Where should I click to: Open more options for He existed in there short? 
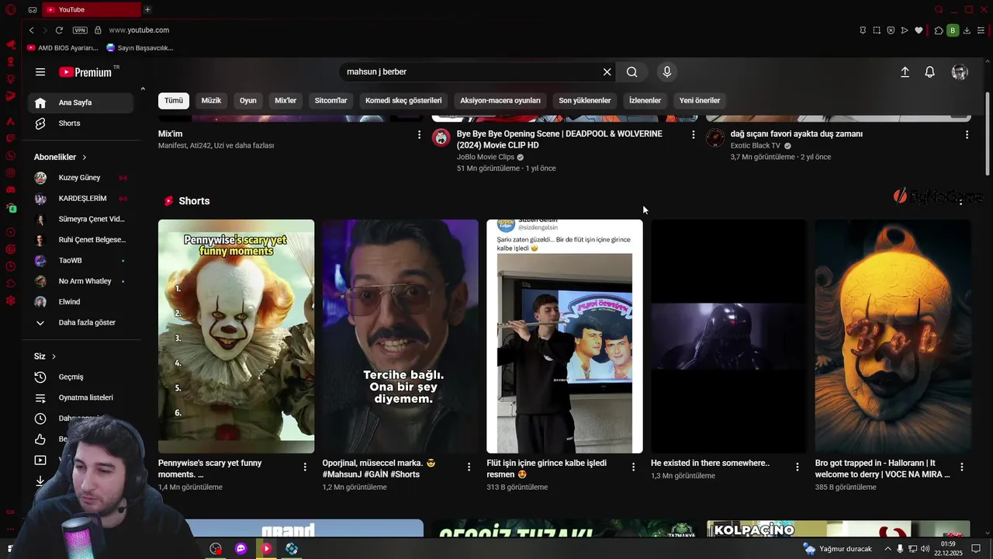pyautogui.click(x=797, y=467)
